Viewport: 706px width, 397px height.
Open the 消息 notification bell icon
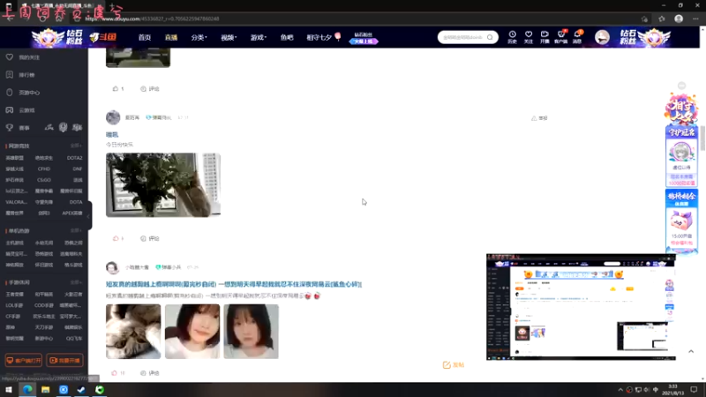tap(577, 37)
